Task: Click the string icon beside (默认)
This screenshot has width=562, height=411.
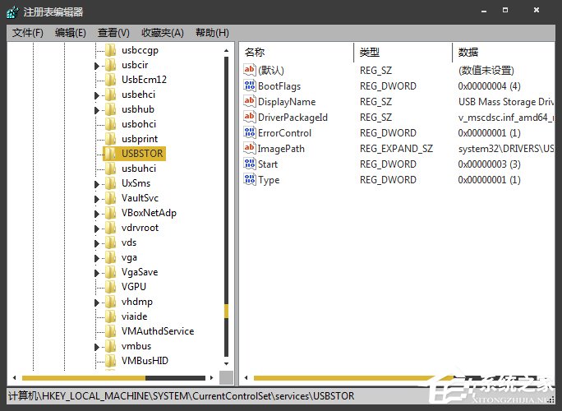Action: 250,70
